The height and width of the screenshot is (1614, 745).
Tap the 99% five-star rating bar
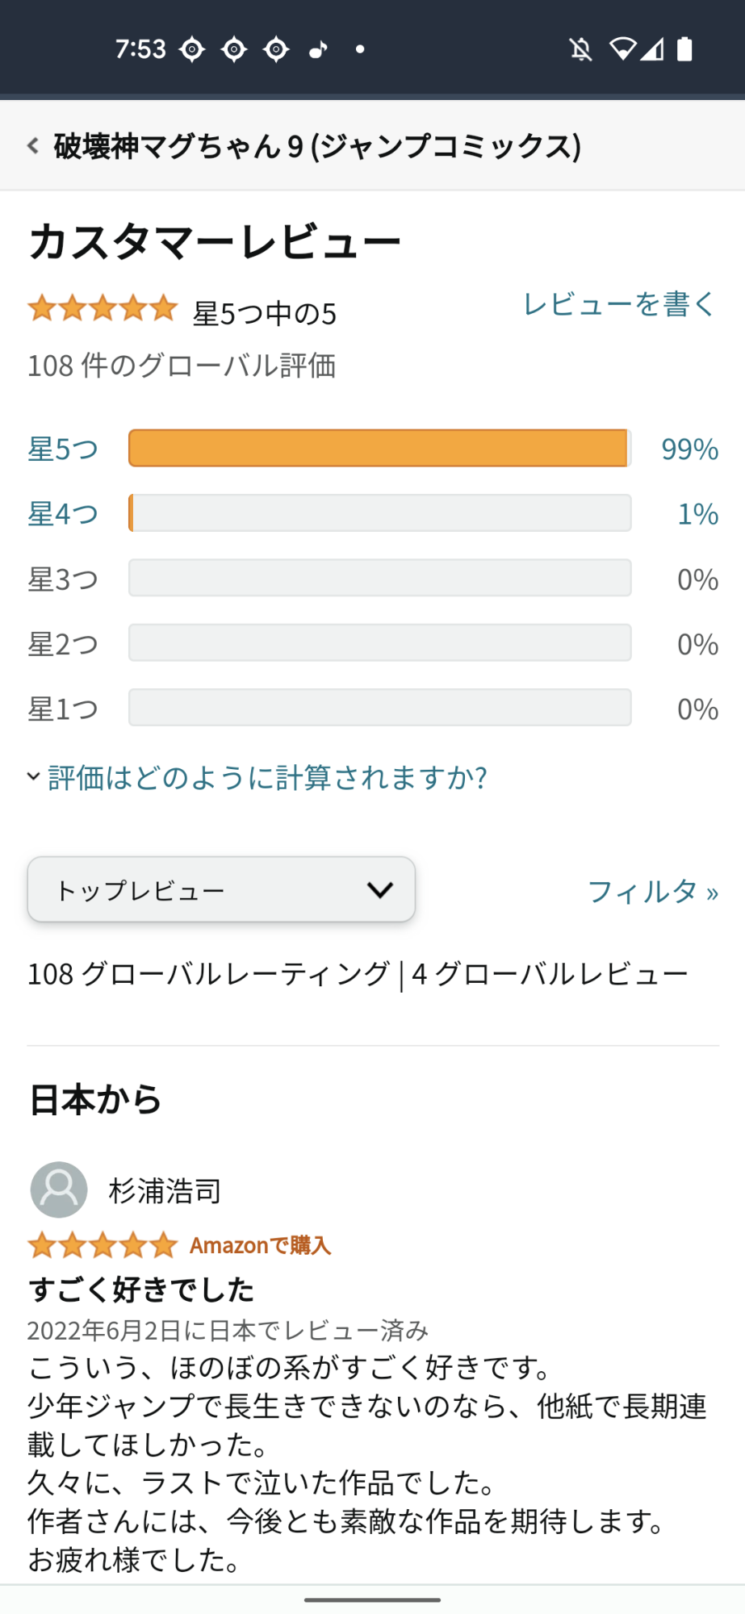(380, 449)
